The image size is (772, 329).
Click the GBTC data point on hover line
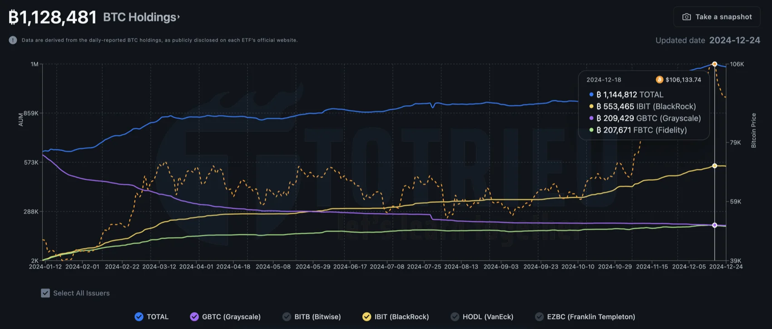coord(715,225)
